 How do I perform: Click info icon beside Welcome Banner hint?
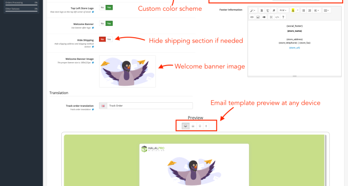coord(93,28)
